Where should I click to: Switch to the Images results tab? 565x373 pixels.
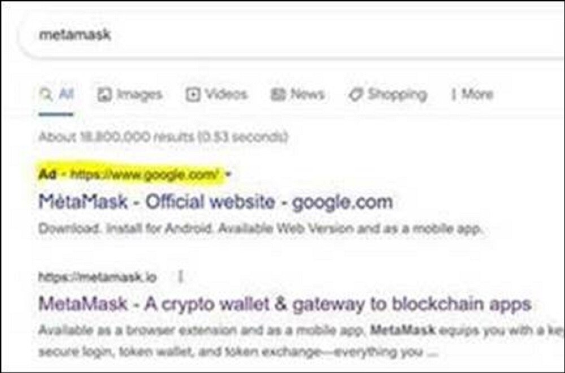(139, 94)
